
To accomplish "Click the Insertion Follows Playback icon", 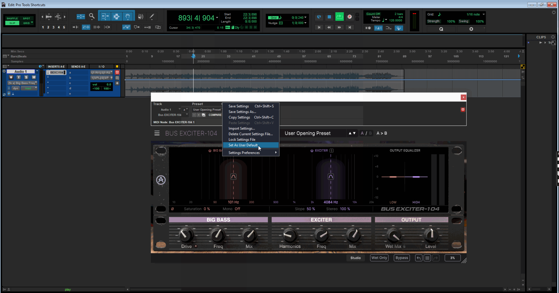I will click(x=107, y=27).
